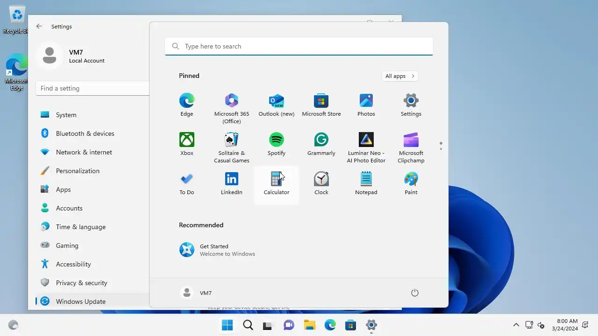The image size is (598, 336).
Task: Open Get Started recommended item
Action: (x=218, y=250)
